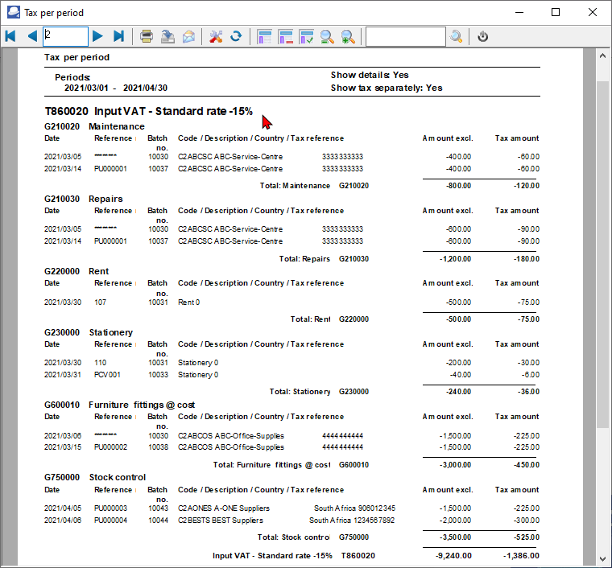612x568 pixels.
Task: Click the G750000 Stock control heading
Action: coord(95,478)
